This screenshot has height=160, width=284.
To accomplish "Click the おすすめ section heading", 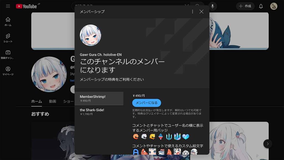I will pos(40,114).
